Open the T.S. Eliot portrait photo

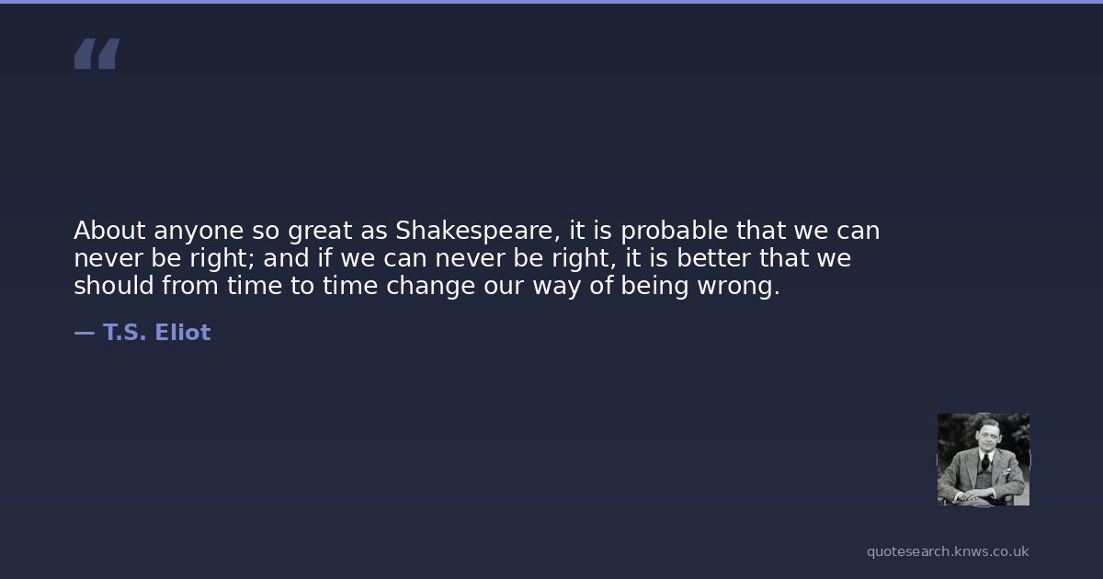(983, 459)
